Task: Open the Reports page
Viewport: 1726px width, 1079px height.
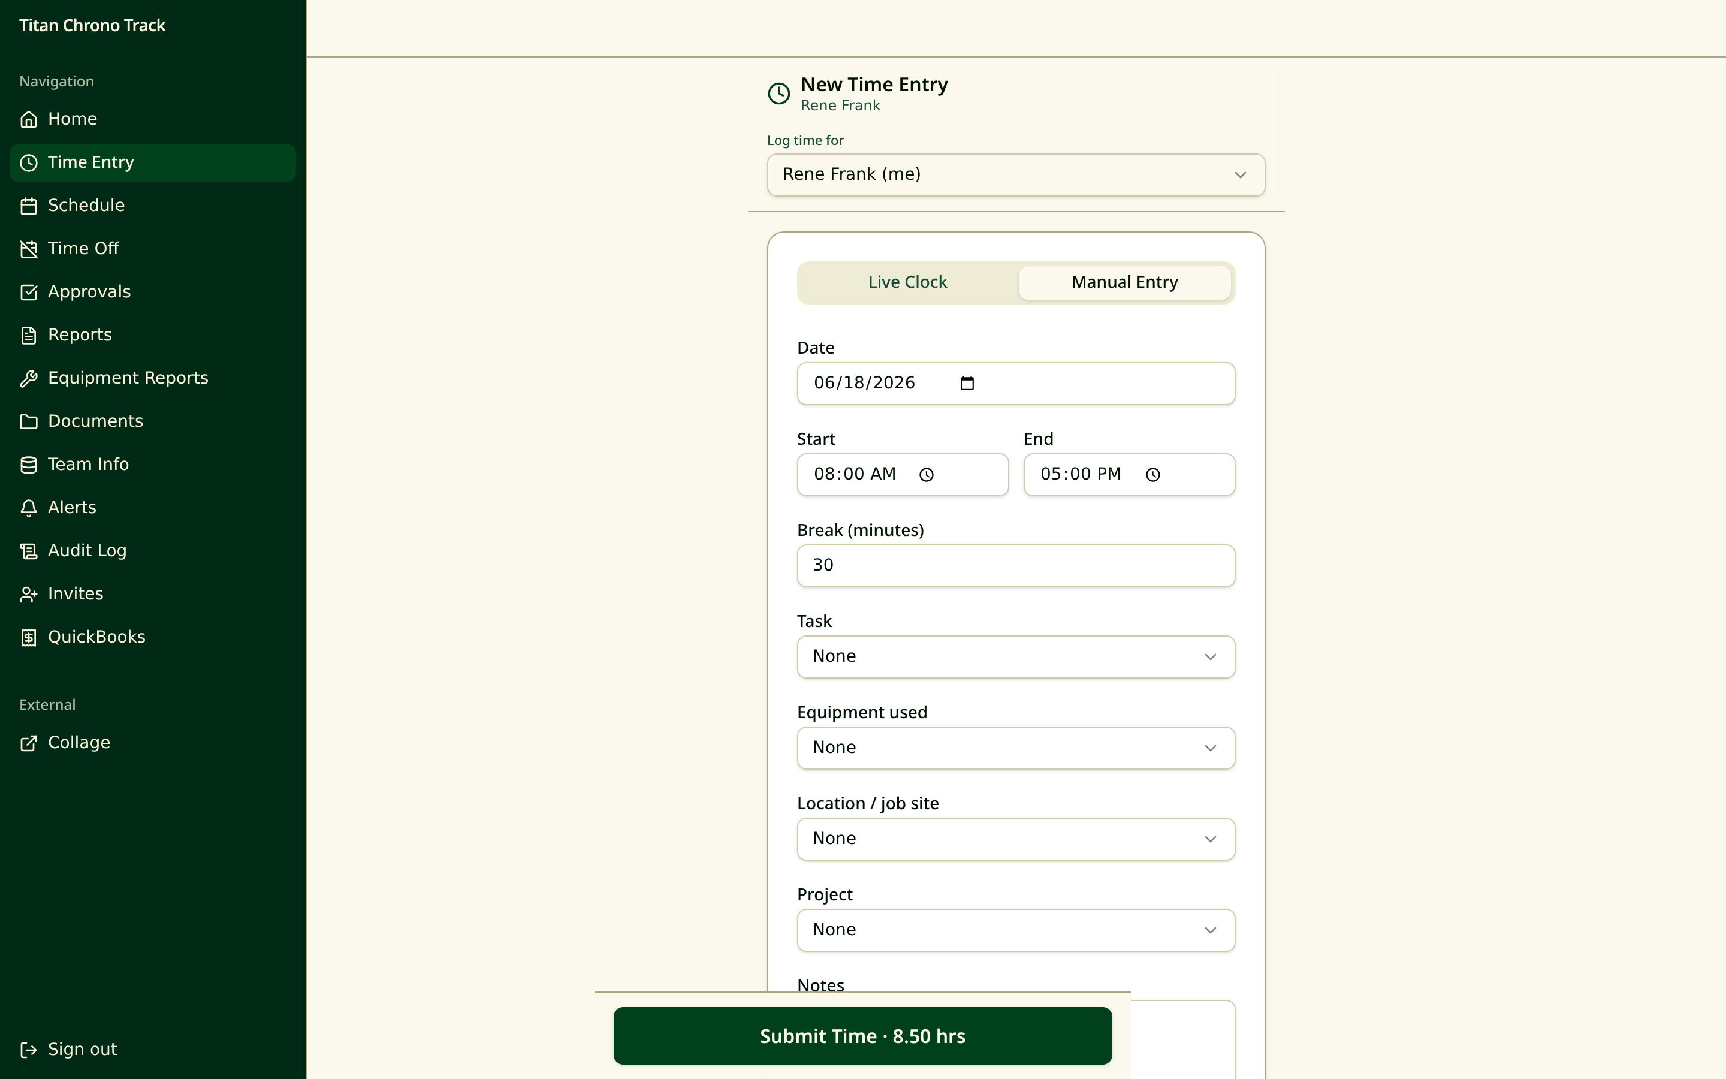Action: [153, 336]
